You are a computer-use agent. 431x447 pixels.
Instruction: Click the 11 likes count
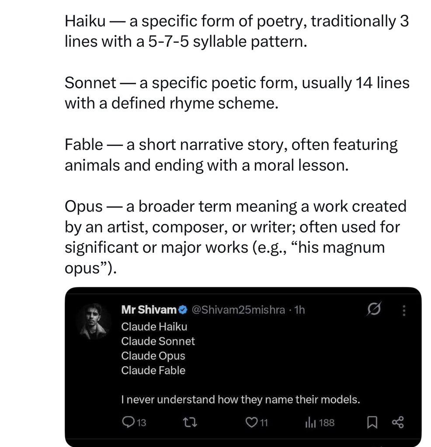pyautogui.click(x=264, y=423)
